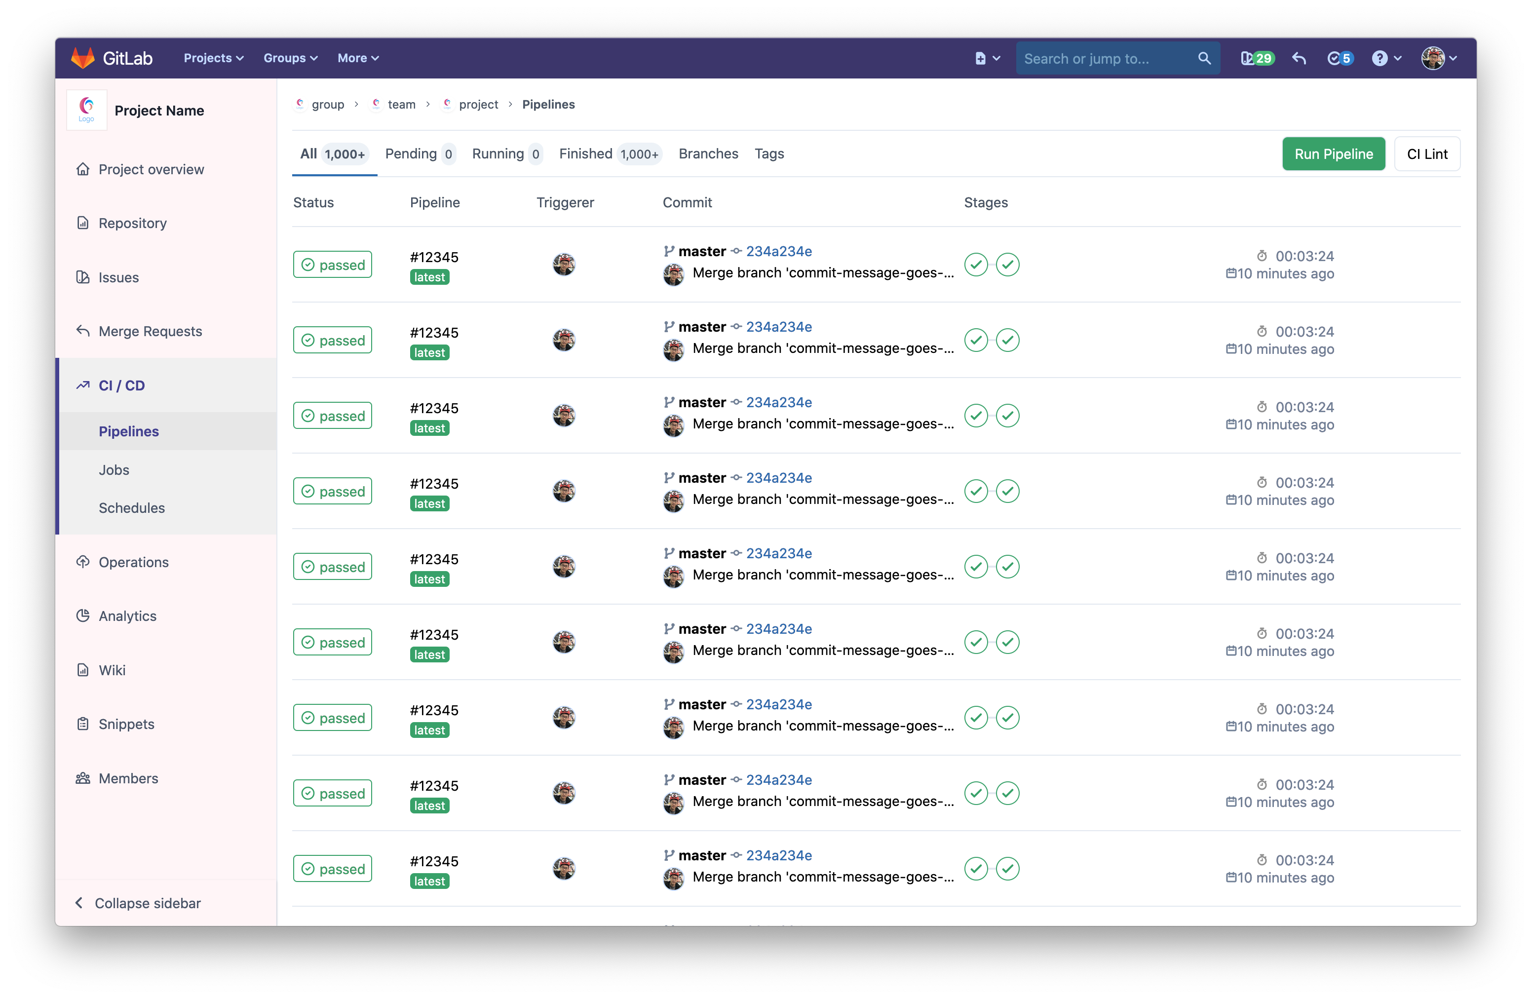Click the merge requests icon in top bar
1532x999 pixels.
(1299, 59)
